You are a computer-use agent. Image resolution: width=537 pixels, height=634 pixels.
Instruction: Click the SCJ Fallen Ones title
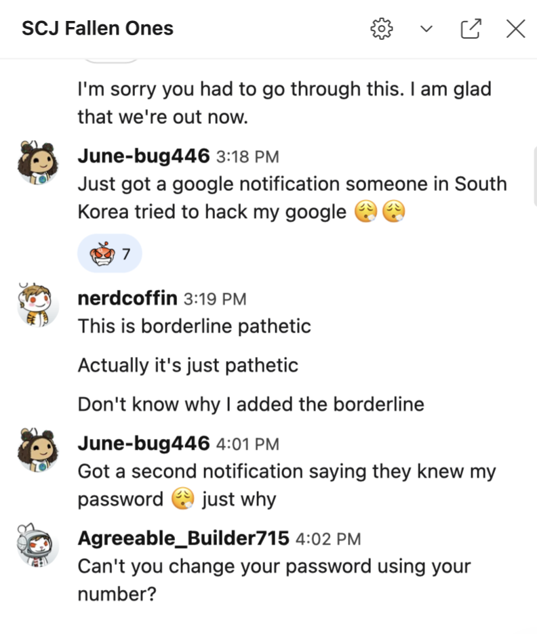click(x=97, y=28)
